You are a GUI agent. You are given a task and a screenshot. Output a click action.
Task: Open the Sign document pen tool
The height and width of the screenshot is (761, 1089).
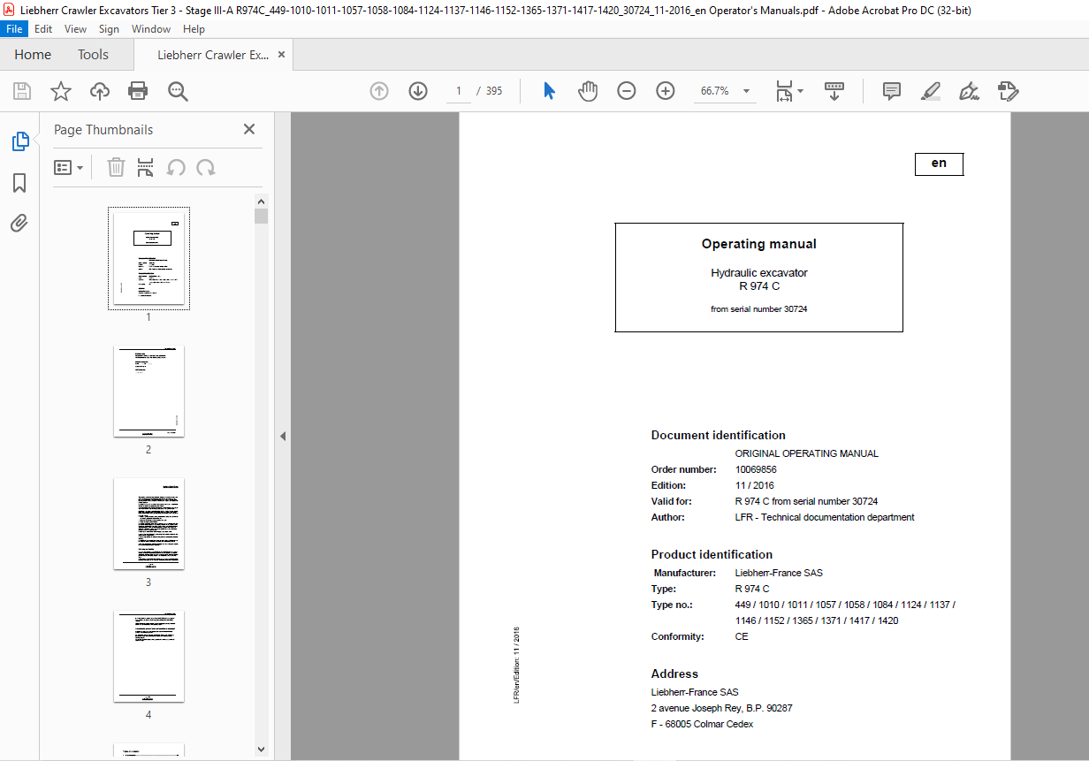tap(970, 91)
